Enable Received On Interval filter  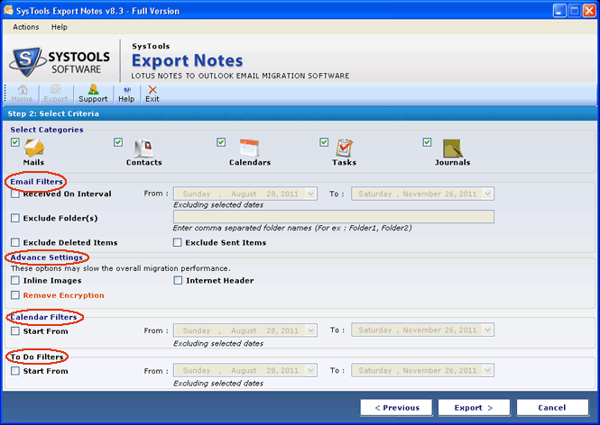[15, 194]
